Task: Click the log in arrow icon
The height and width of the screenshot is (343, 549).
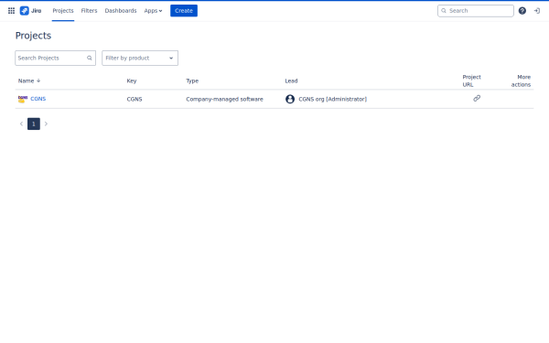Action: [537, 11]
